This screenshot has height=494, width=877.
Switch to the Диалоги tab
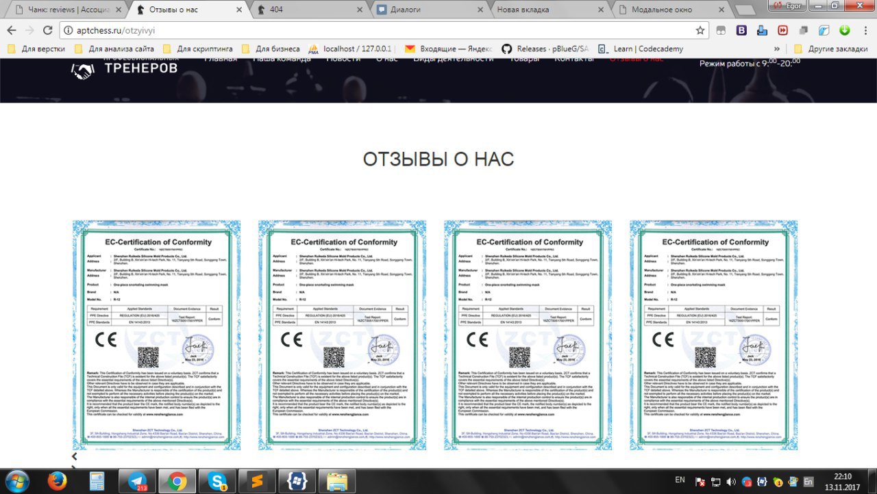coord(430,10)
